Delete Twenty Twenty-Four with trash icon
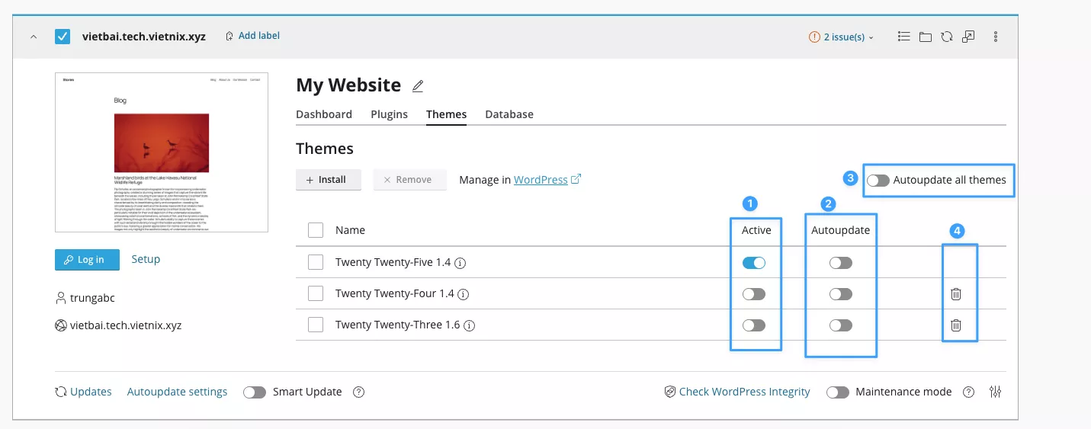The width and height of the screenshot is (1091, 429). [956, 294]
